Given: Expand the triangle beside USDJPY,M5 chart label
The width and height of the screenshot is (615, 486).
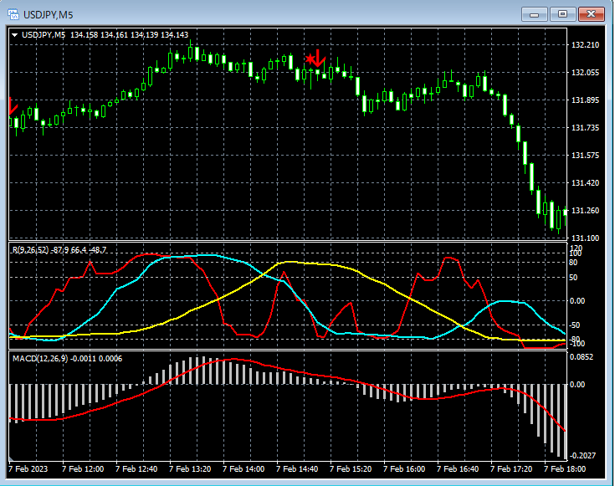Looking at the screenshot, I should [x=15, y=35].
